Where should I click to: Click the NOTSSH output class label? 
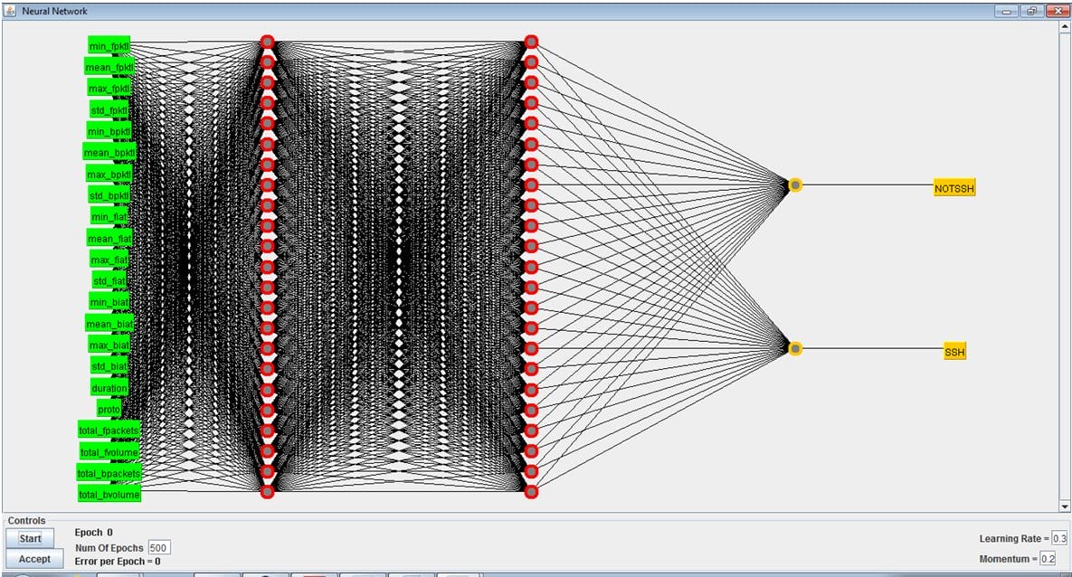(x=954, y=188)
